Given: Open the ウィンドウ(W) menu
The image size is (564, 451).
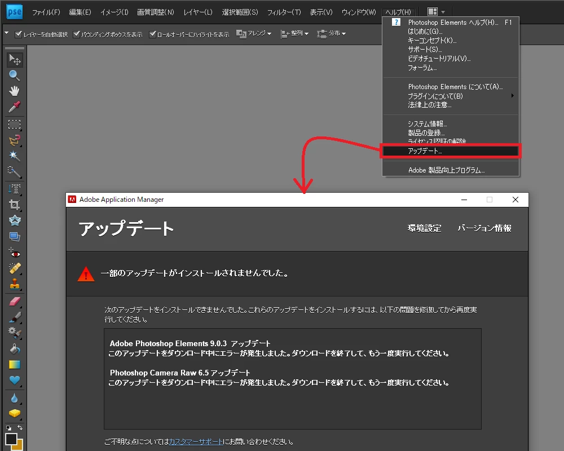Looking at the screenshot, I should point(359,12).
